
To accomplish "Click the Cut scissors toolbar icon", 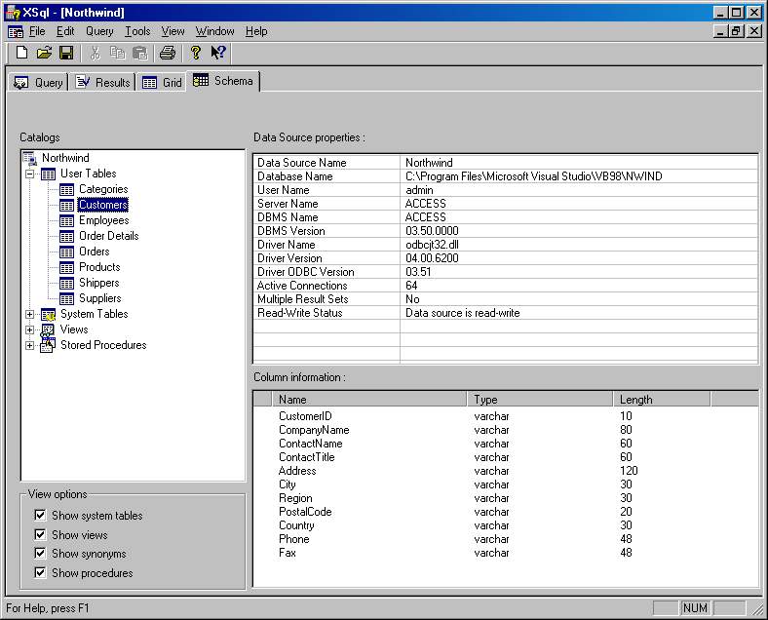I will (x=95, y=53).
